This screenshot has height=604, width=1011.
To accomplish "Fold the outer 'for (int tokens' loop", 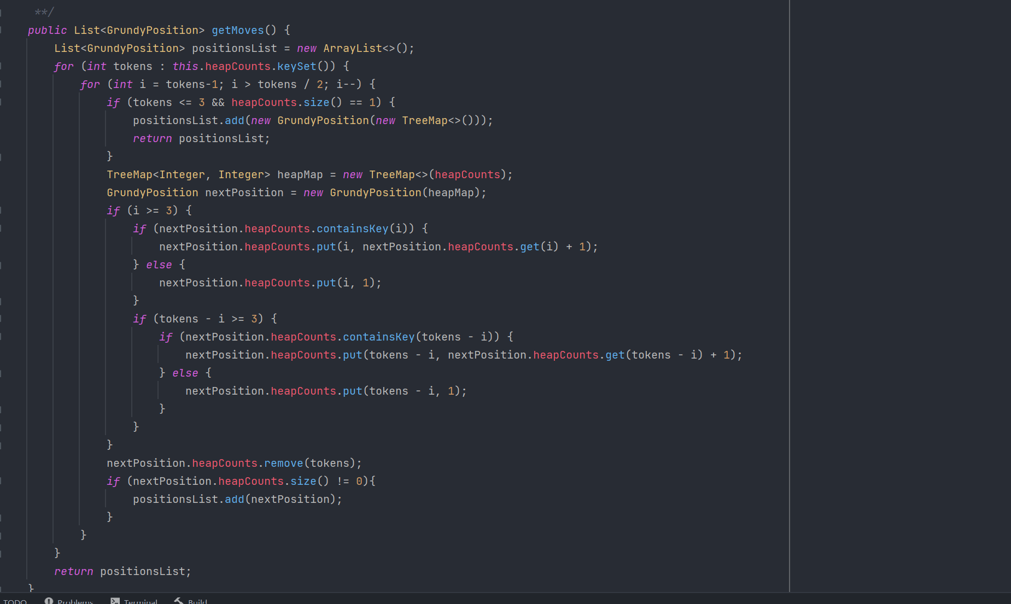I will tap(2, 66).
